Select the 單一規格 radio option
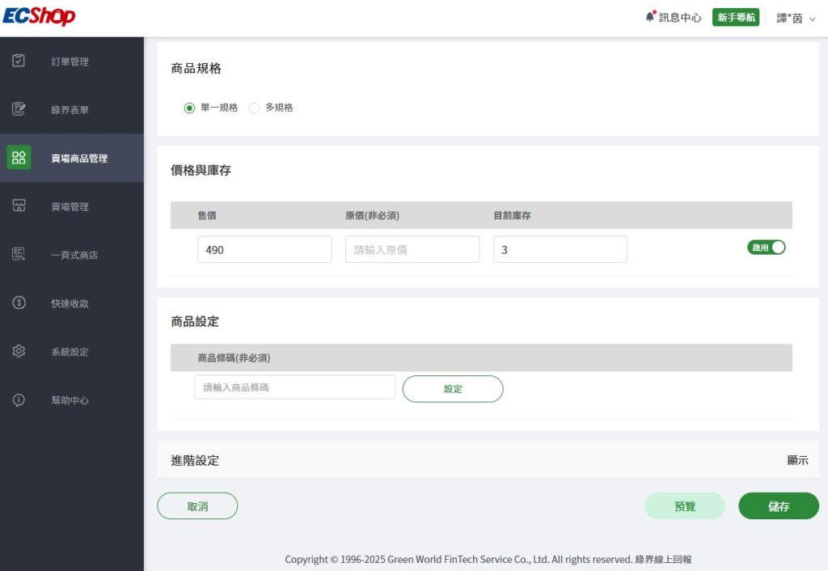Viewport: 828px width, 571px height. [x=190, y=108]
